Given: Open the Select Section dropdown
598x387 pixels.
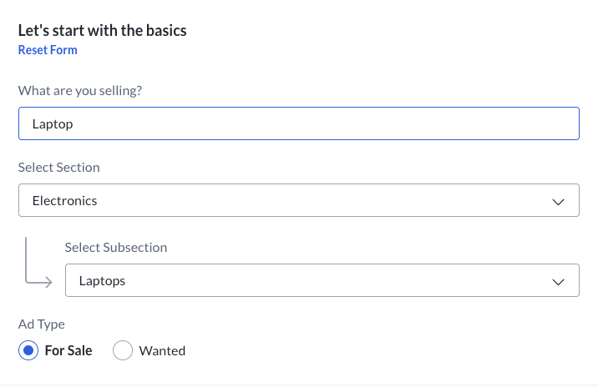Looking at the screenshot, I should click(x=298, y=200).
